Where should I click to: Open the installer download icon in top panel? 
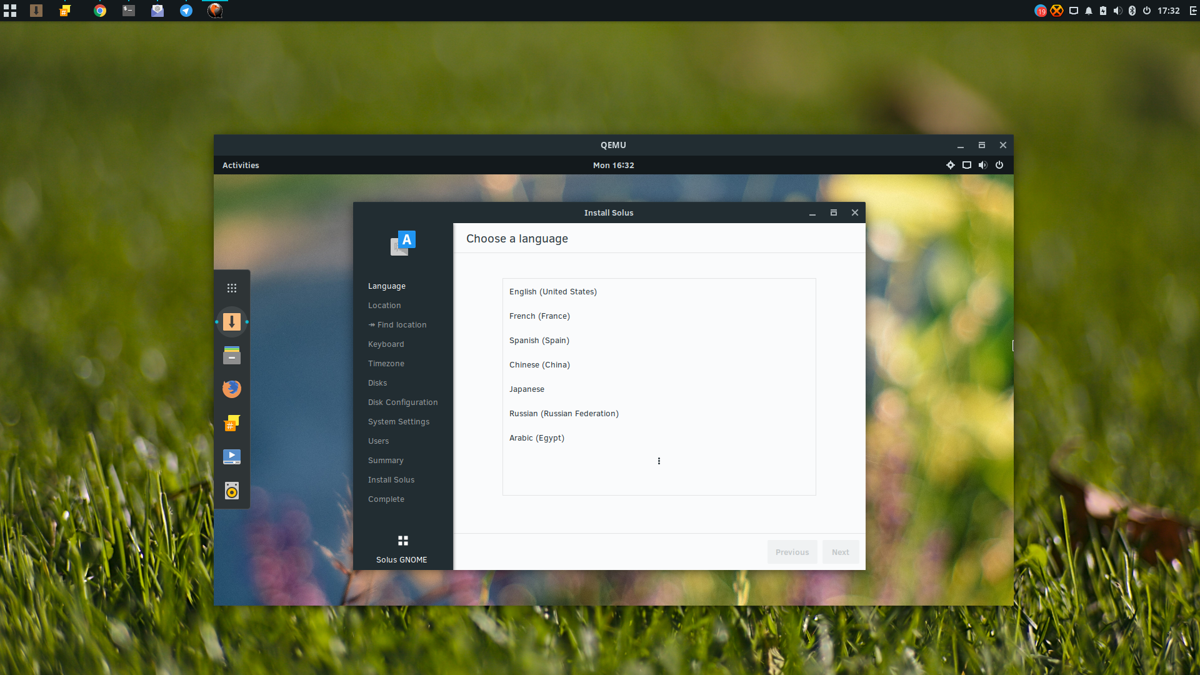click(36, 11)
